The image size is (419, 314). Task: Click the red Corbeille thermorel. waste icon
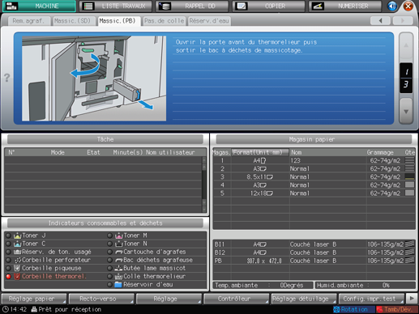pyautogui.click(x=17, y=276)
